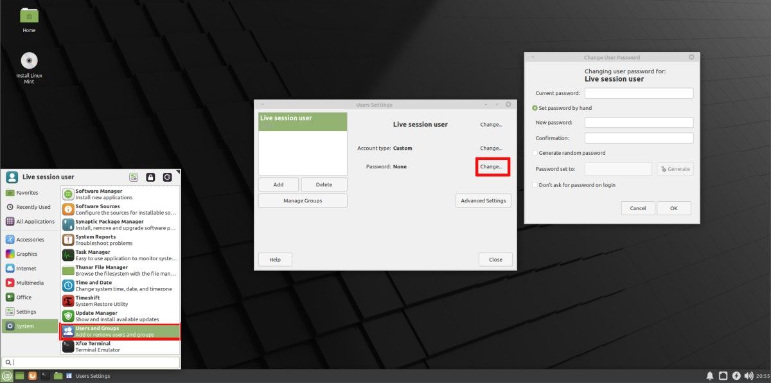Click the logout icon in the application menu

(168, 177)
